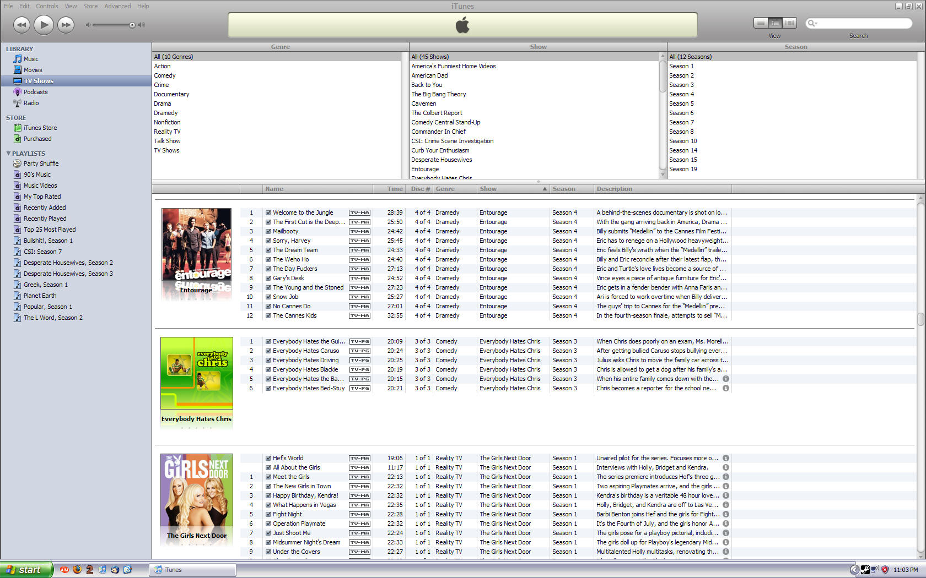Select The Girls Next Door artwork thumbnail

click(x=197, y=490)
